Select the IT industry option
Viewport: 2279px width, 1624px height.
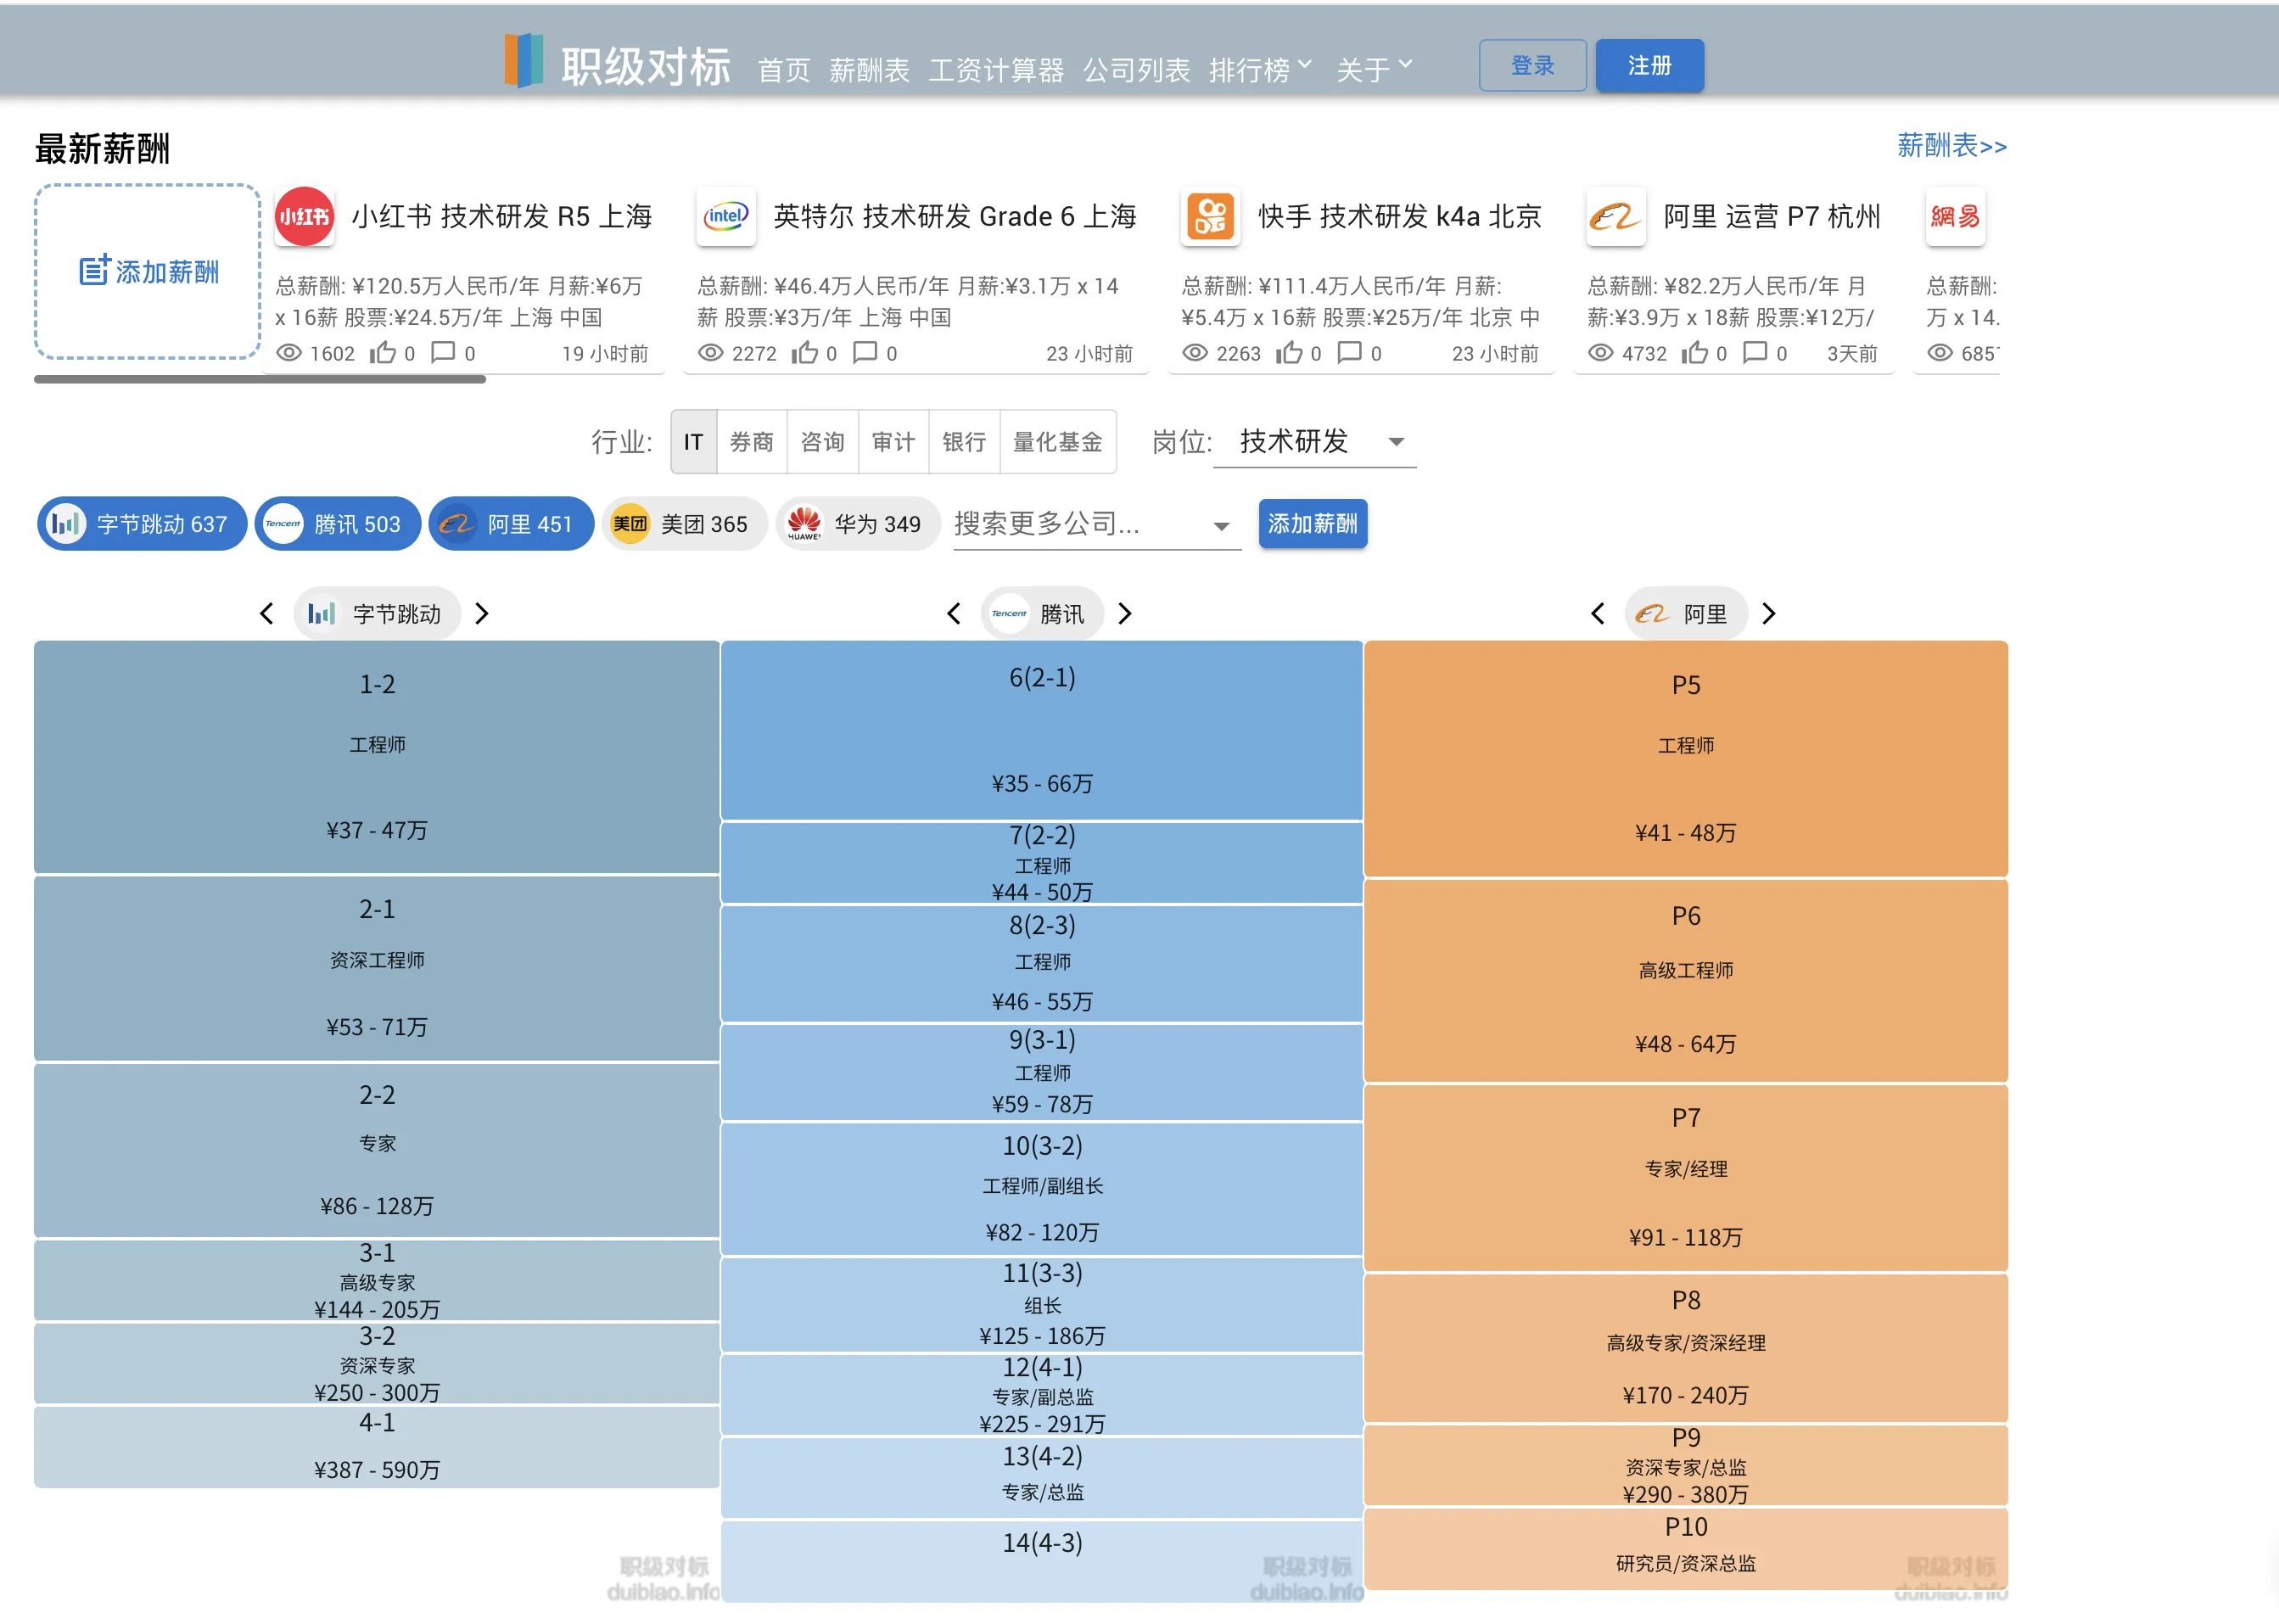click(693, 441)
